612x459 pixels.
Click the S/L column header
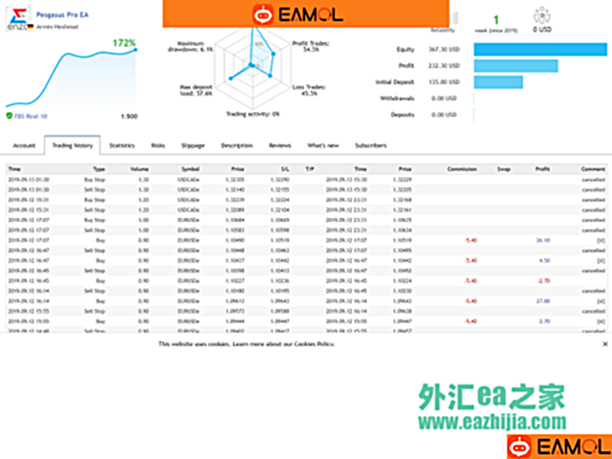(x=285, y=169)
